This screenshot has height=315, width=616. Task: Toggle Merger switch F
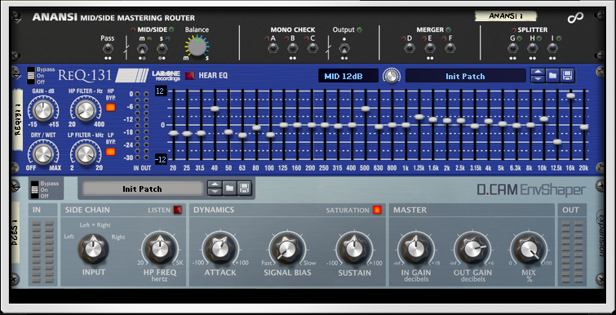click(x=450, y=48)
